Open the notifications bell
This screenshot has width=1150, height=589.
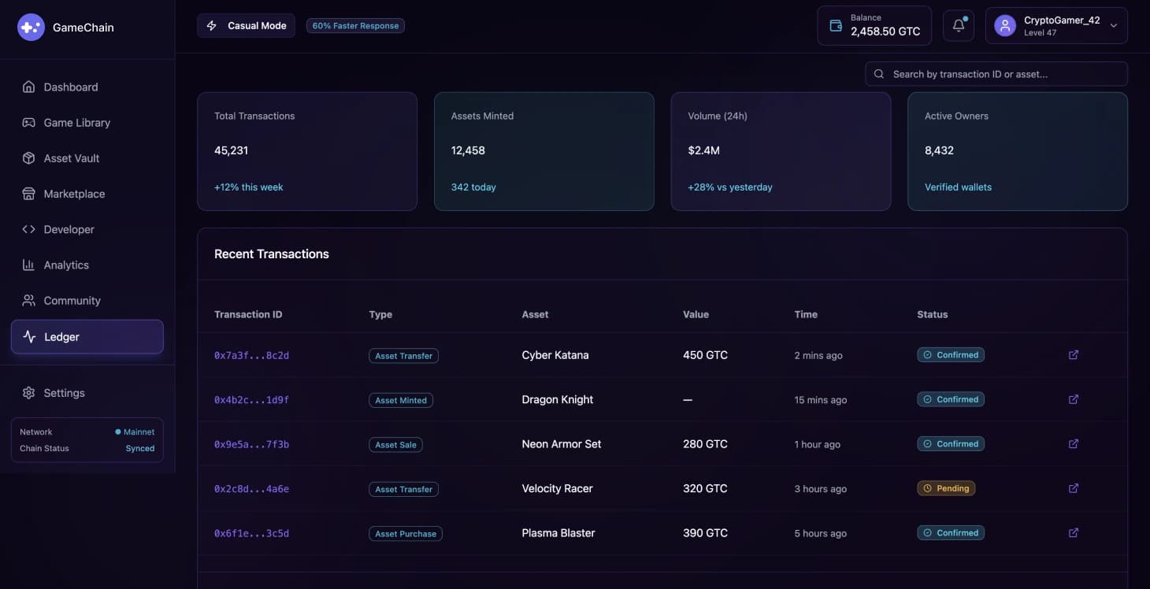click(x=958, y=25)
